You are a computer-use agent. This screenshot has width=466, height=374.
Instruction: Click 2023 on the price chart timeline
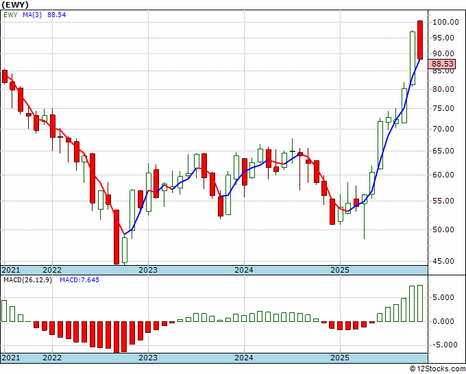point(148,271)
